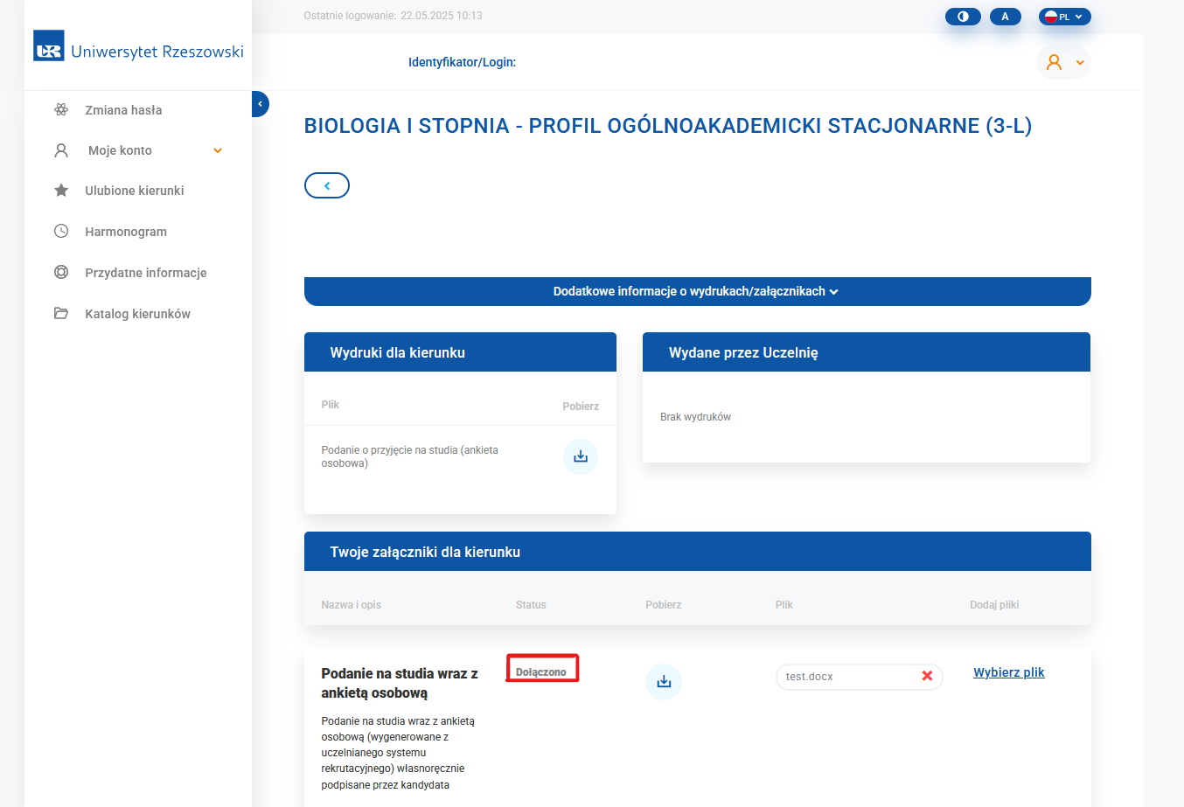This screenshot has width=1184, height=807.
Task: Collapse the left sidebar panel
Action: pos(260,104)
